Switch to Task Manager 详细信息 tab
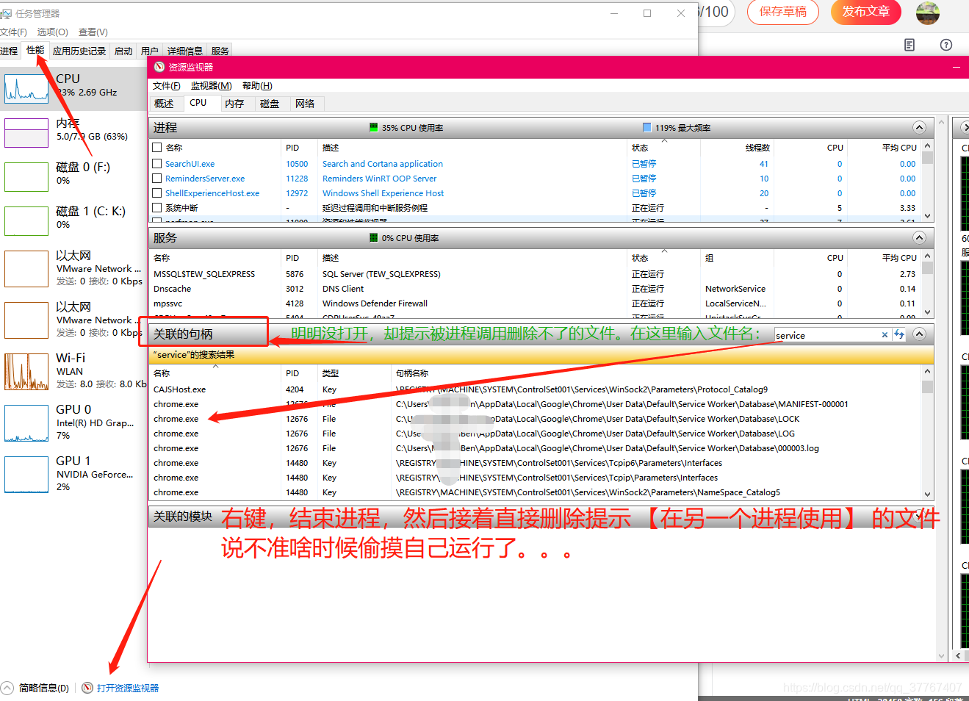The height and width of the screenshot is (701, 969). (x=184, y=51)
